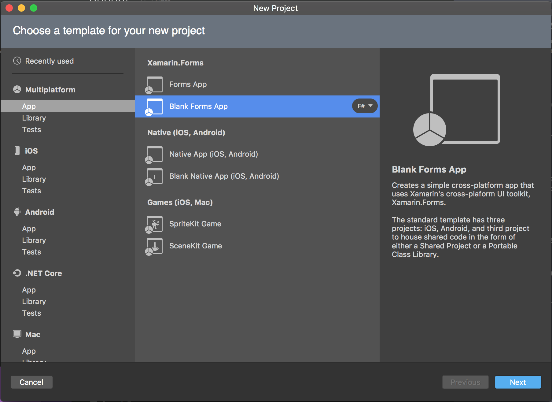Click the Blank Forms App template icon

[154, 107]
